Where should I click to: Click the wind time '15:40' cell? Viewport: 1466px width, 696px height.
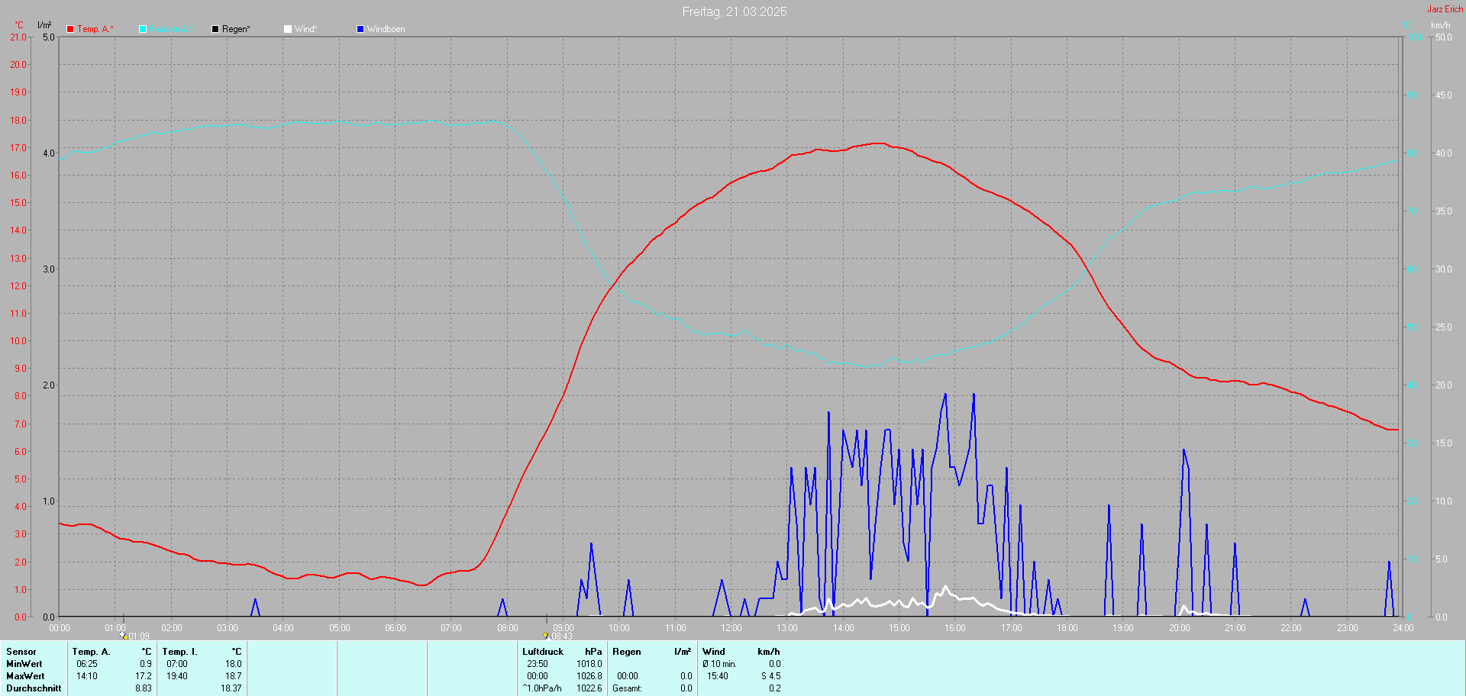[718, 676]
